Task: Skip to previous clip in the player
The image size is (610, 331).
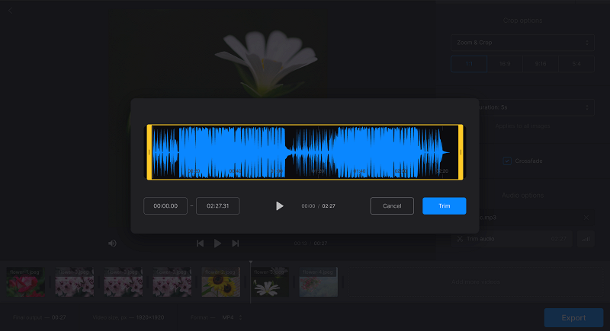Action: click(x=200, y=243)
